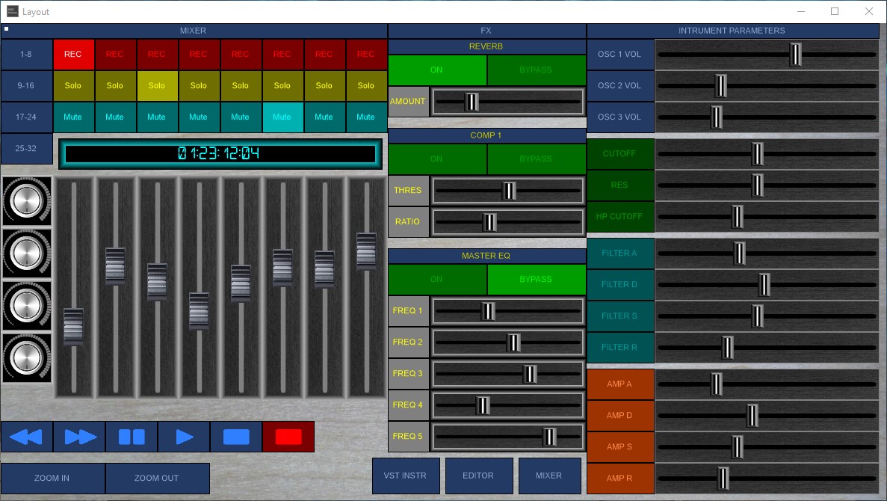The height and width of the screenshot is (501, 887).
Task: Click the FREQ 3 slider handle
Action: pos(530,374)
